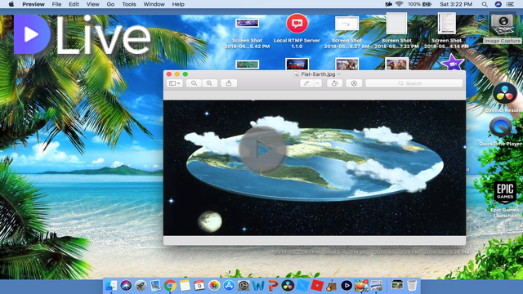
Task: Open the Window menu
Action: click(x=154, y=4)
